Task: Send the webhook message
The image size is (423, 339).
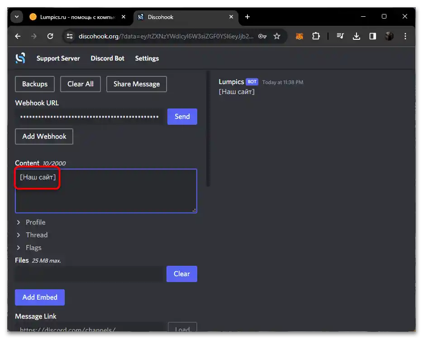Action: 182,117
